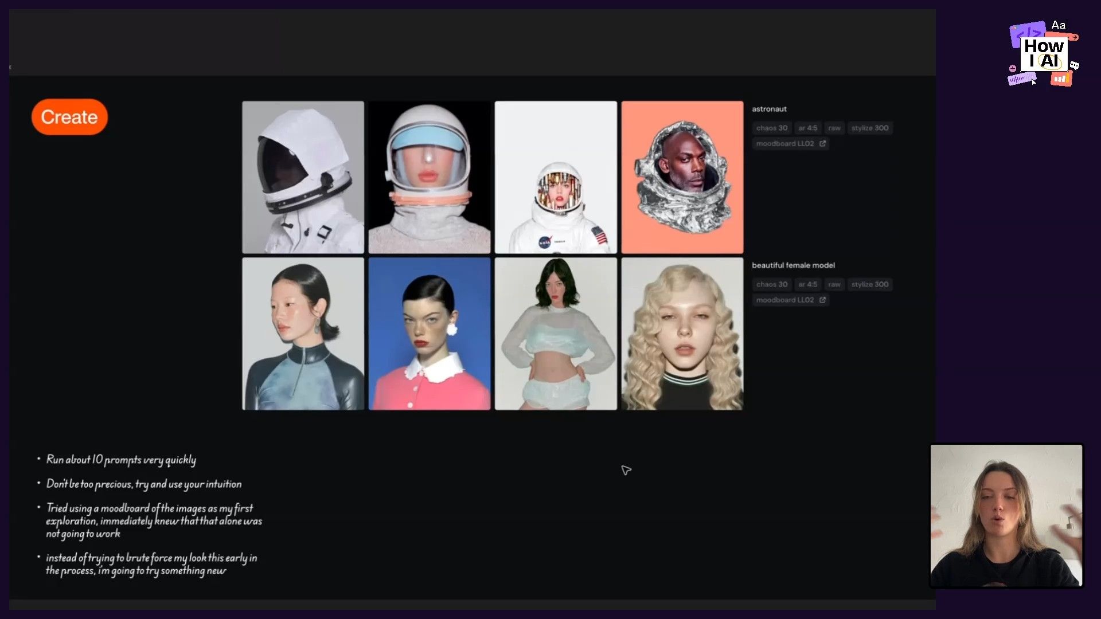The image size is (1101, 619).
Task: Click the beautiful female model prompt text
Action: coord(793,265)
